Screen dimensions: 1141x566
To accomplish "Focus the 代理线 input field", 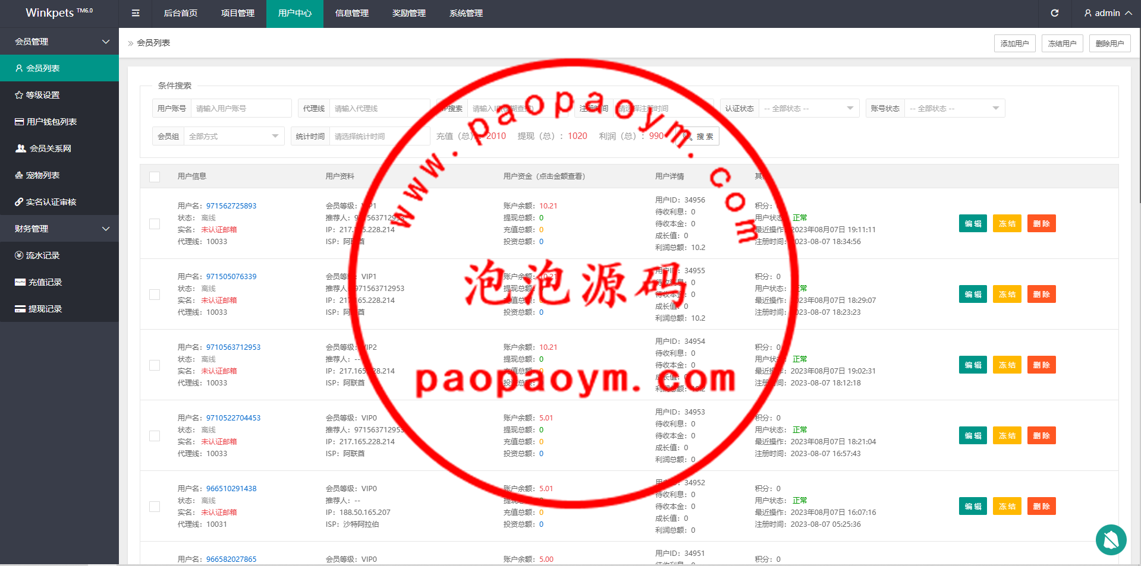I will [x=380, y=108].
